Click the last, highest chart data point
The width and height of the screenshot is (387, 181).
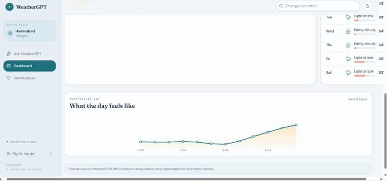tap(296, 125)
